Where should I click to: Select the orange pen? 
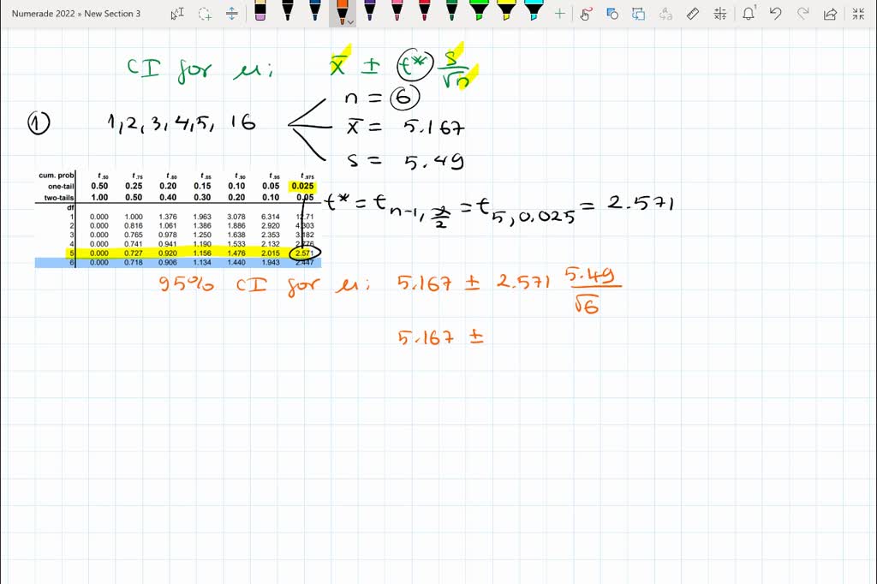pos(341,11)
